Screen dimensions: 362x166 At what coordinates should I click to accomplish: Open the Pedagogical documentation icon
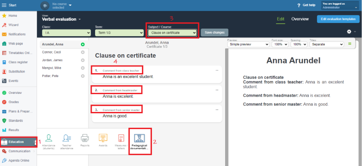click(140, 138)
